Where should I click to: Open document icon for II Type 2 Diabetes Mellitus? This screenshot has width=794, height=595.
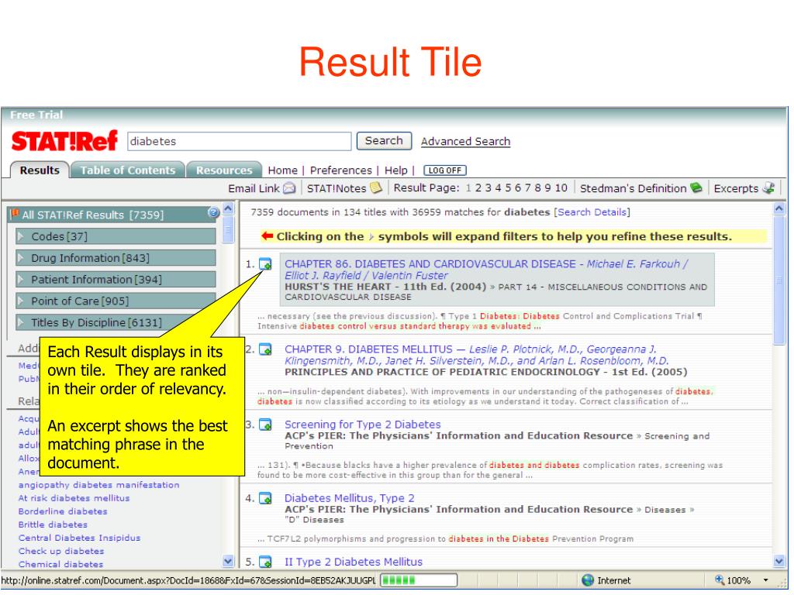click(x=265, y=562)
